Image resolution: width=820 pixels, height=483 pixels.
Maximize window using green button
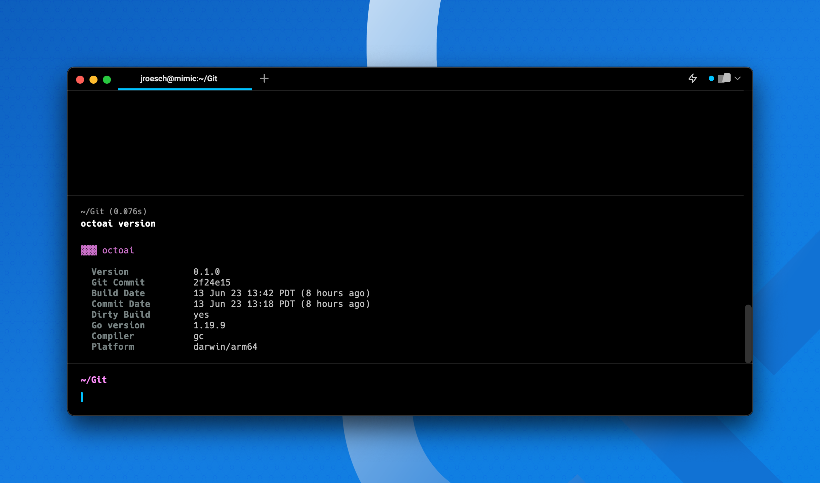tap(107, 80)
